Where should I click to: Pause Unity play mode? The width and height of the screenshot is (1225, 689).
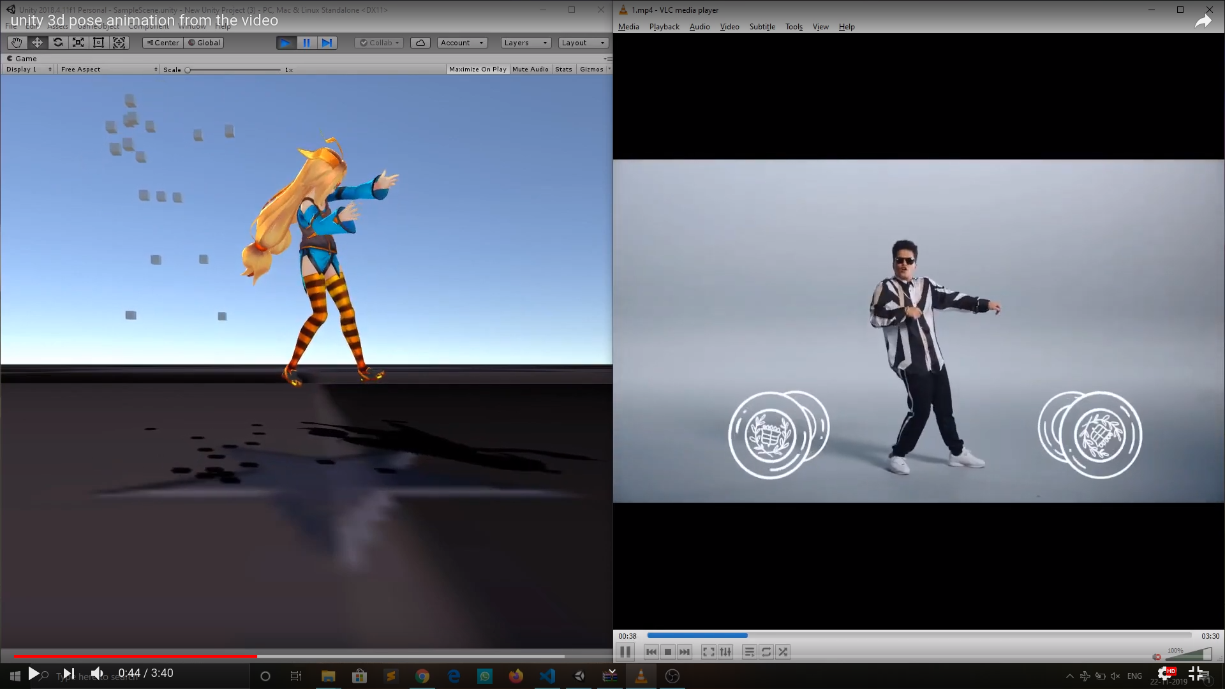(306, 43)
